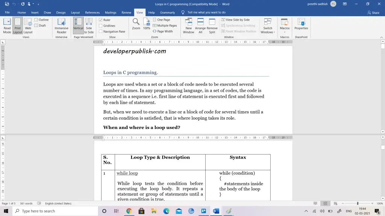This screenshot has width=385, height=216.
Task: Set zoom to Page Width
Action: pos(162,31)
